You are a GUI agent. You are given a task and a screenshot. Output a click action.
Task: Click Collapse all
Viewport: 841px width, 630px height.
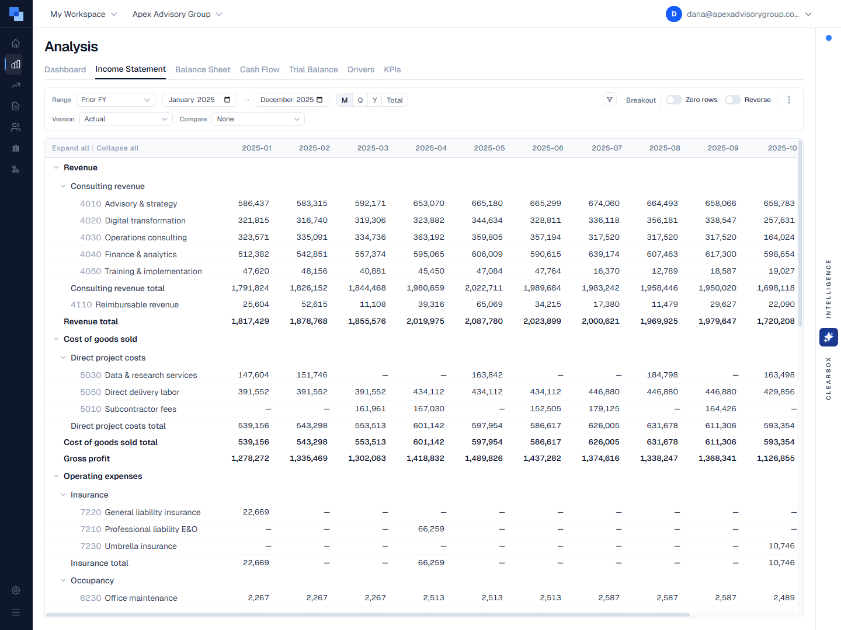tap(117, 148)
